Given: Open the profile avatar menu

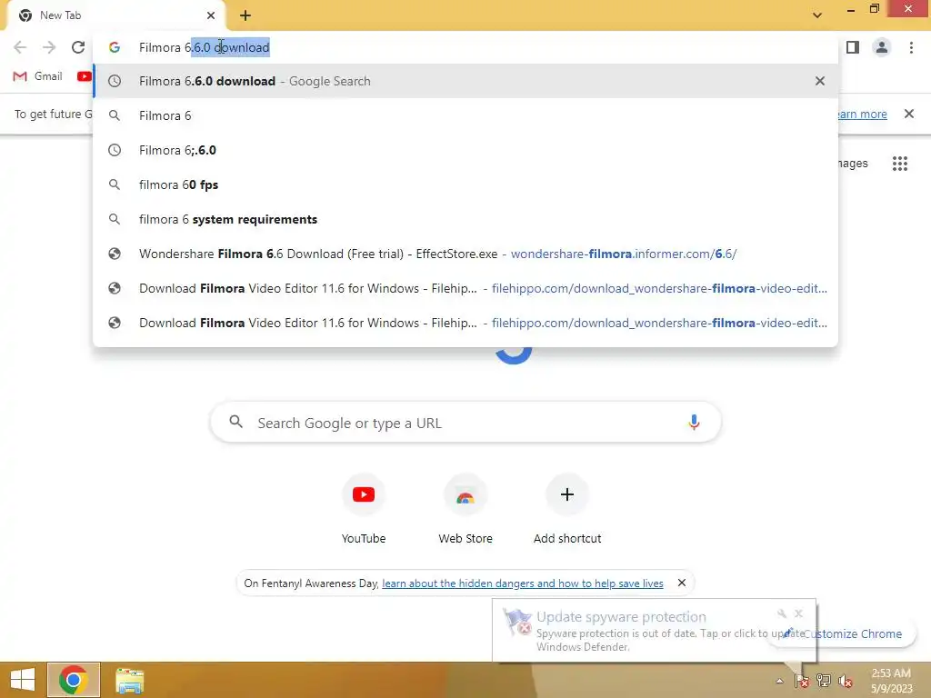Looking at the screenshot, I should (x=882, y=47).
